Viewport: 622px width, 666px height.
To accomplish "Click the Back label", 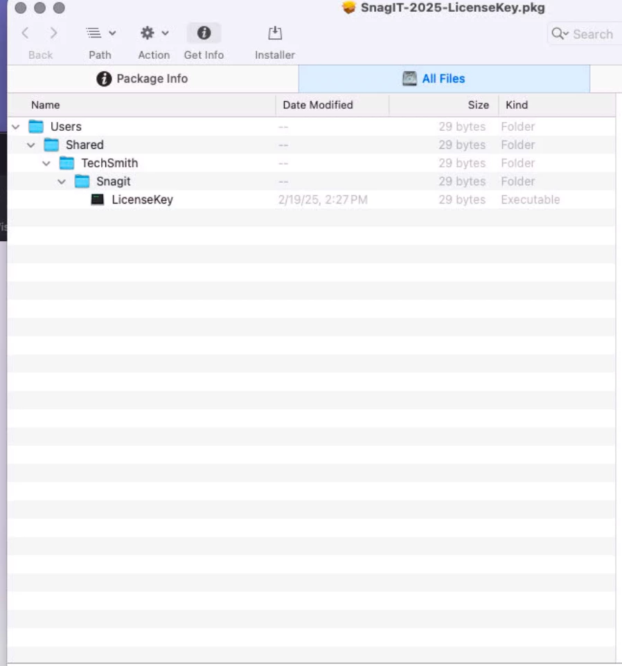I will tap(40, 55).
